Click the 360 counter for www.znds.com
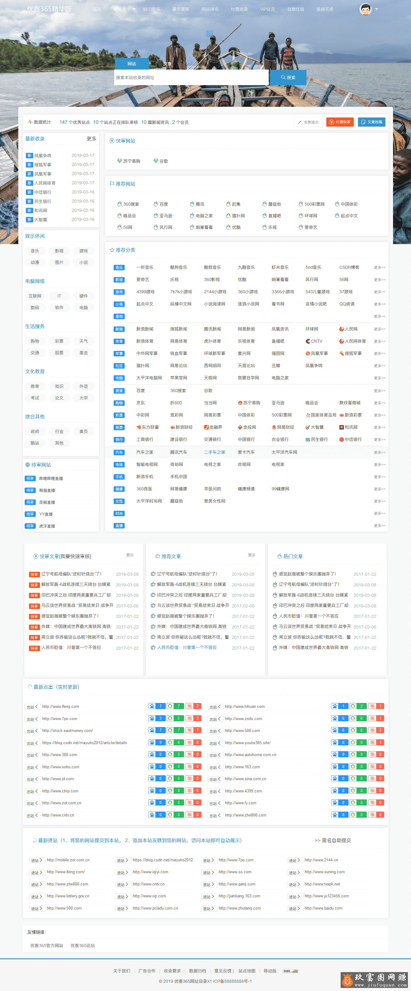 coord(358,718)
